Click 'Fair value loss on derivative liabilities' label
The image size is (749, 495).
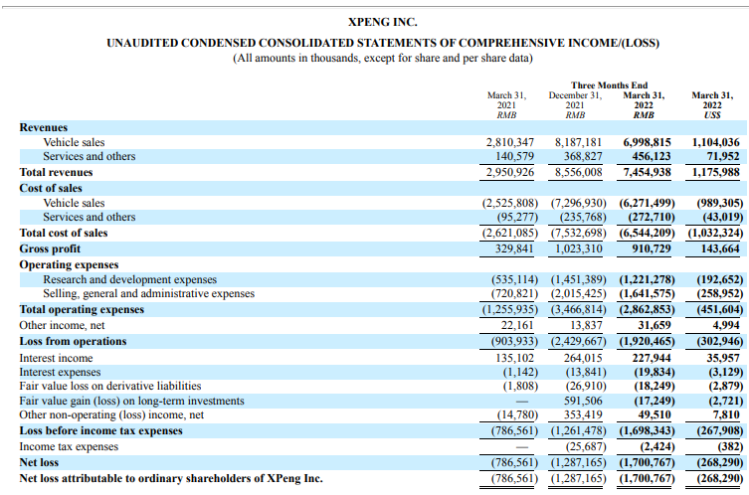(x=109, y=387)
